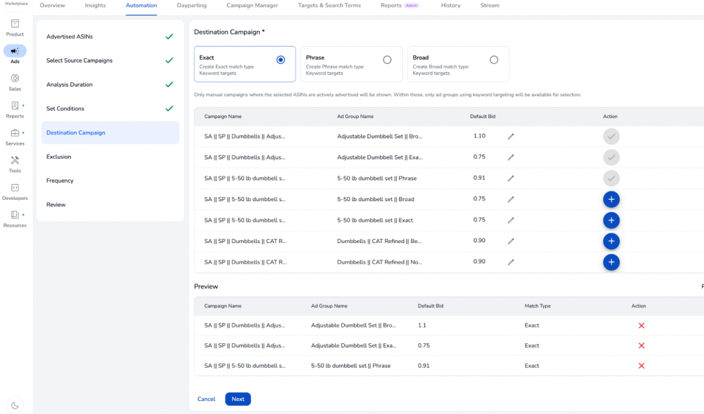Click added checkmark for Adjustable Dumbbell Set Bro...
Screen dimensions: 704x414
tap(611, 137)
